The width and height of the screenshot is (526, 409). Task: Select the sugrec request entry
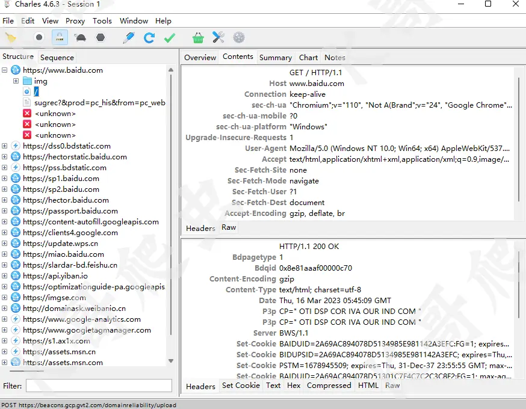[99, 103]
